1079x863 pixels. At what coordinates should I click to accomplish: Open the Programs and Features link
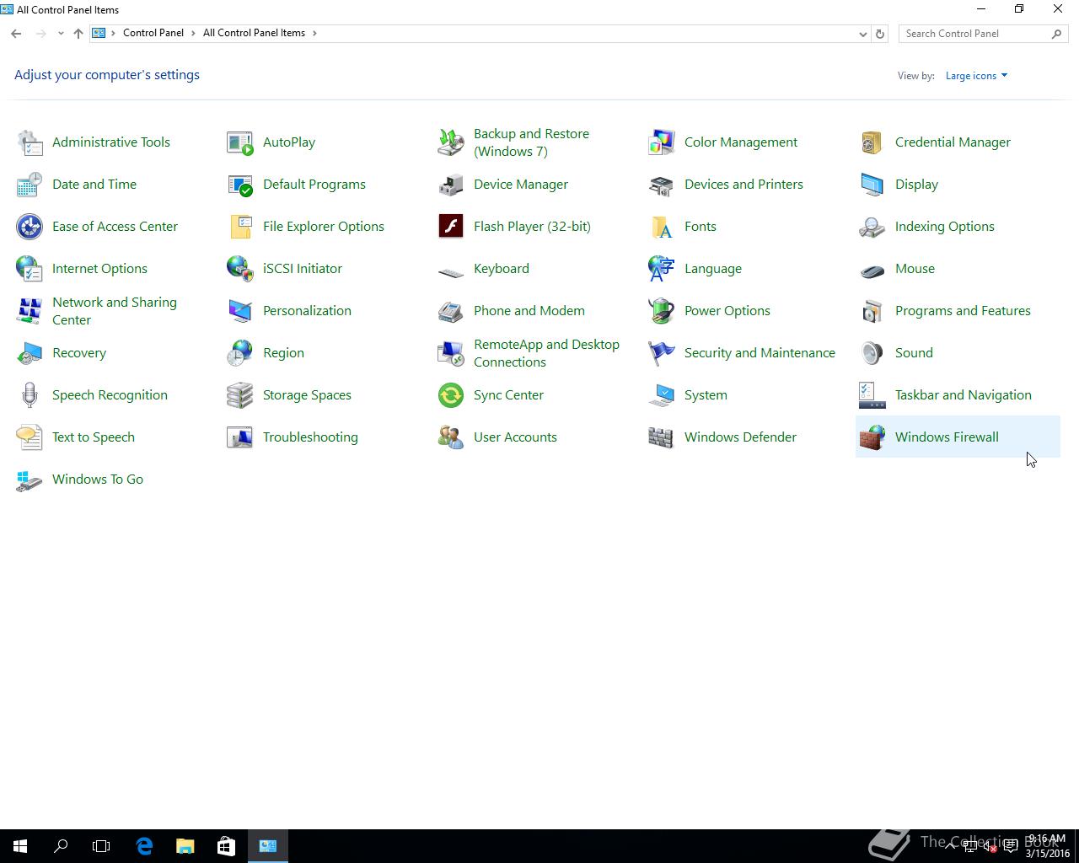click(x=963, y=311)
